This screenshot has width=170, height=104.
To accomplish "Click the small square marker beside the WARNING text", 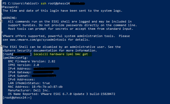I will click(x=2, y=21).
